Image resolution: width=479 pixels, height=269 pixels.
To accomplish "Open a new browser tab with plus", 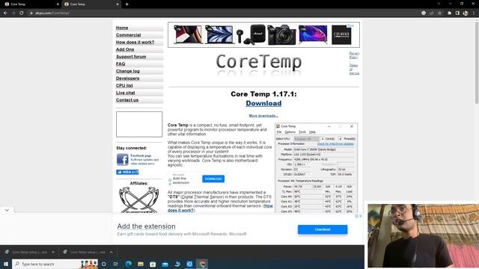I will coord(126,4).
